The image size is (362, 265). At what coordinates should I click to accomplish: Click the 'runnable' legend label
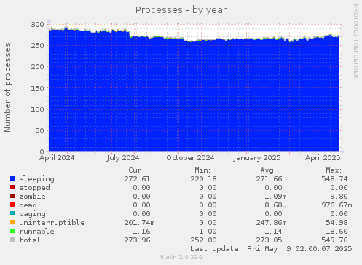point(36,232)
